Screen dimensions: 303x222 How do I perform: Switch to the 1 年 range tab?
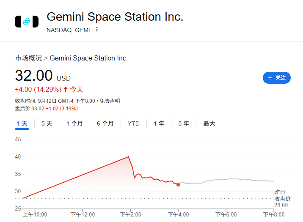coord(159,123)
